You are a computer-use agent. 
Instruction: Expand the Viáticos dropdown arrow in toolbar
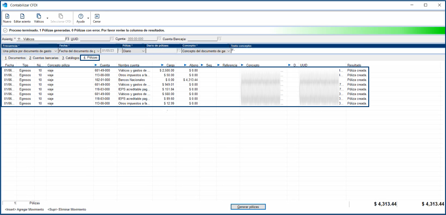point(48,19)
